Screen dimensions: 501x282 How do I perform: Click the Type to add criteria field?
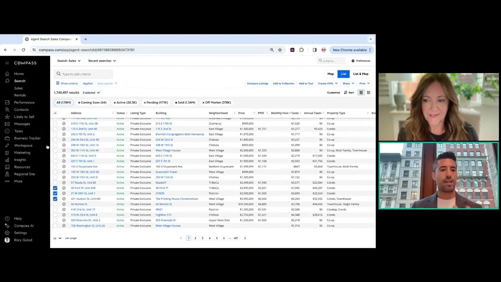pyautogui.click(x=84, y=74)
